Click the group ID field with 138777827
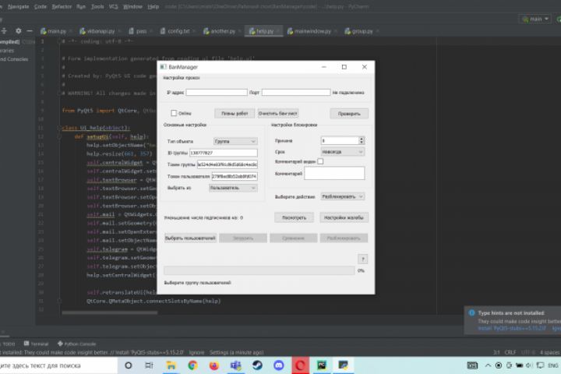 click(x=224, y=153)
